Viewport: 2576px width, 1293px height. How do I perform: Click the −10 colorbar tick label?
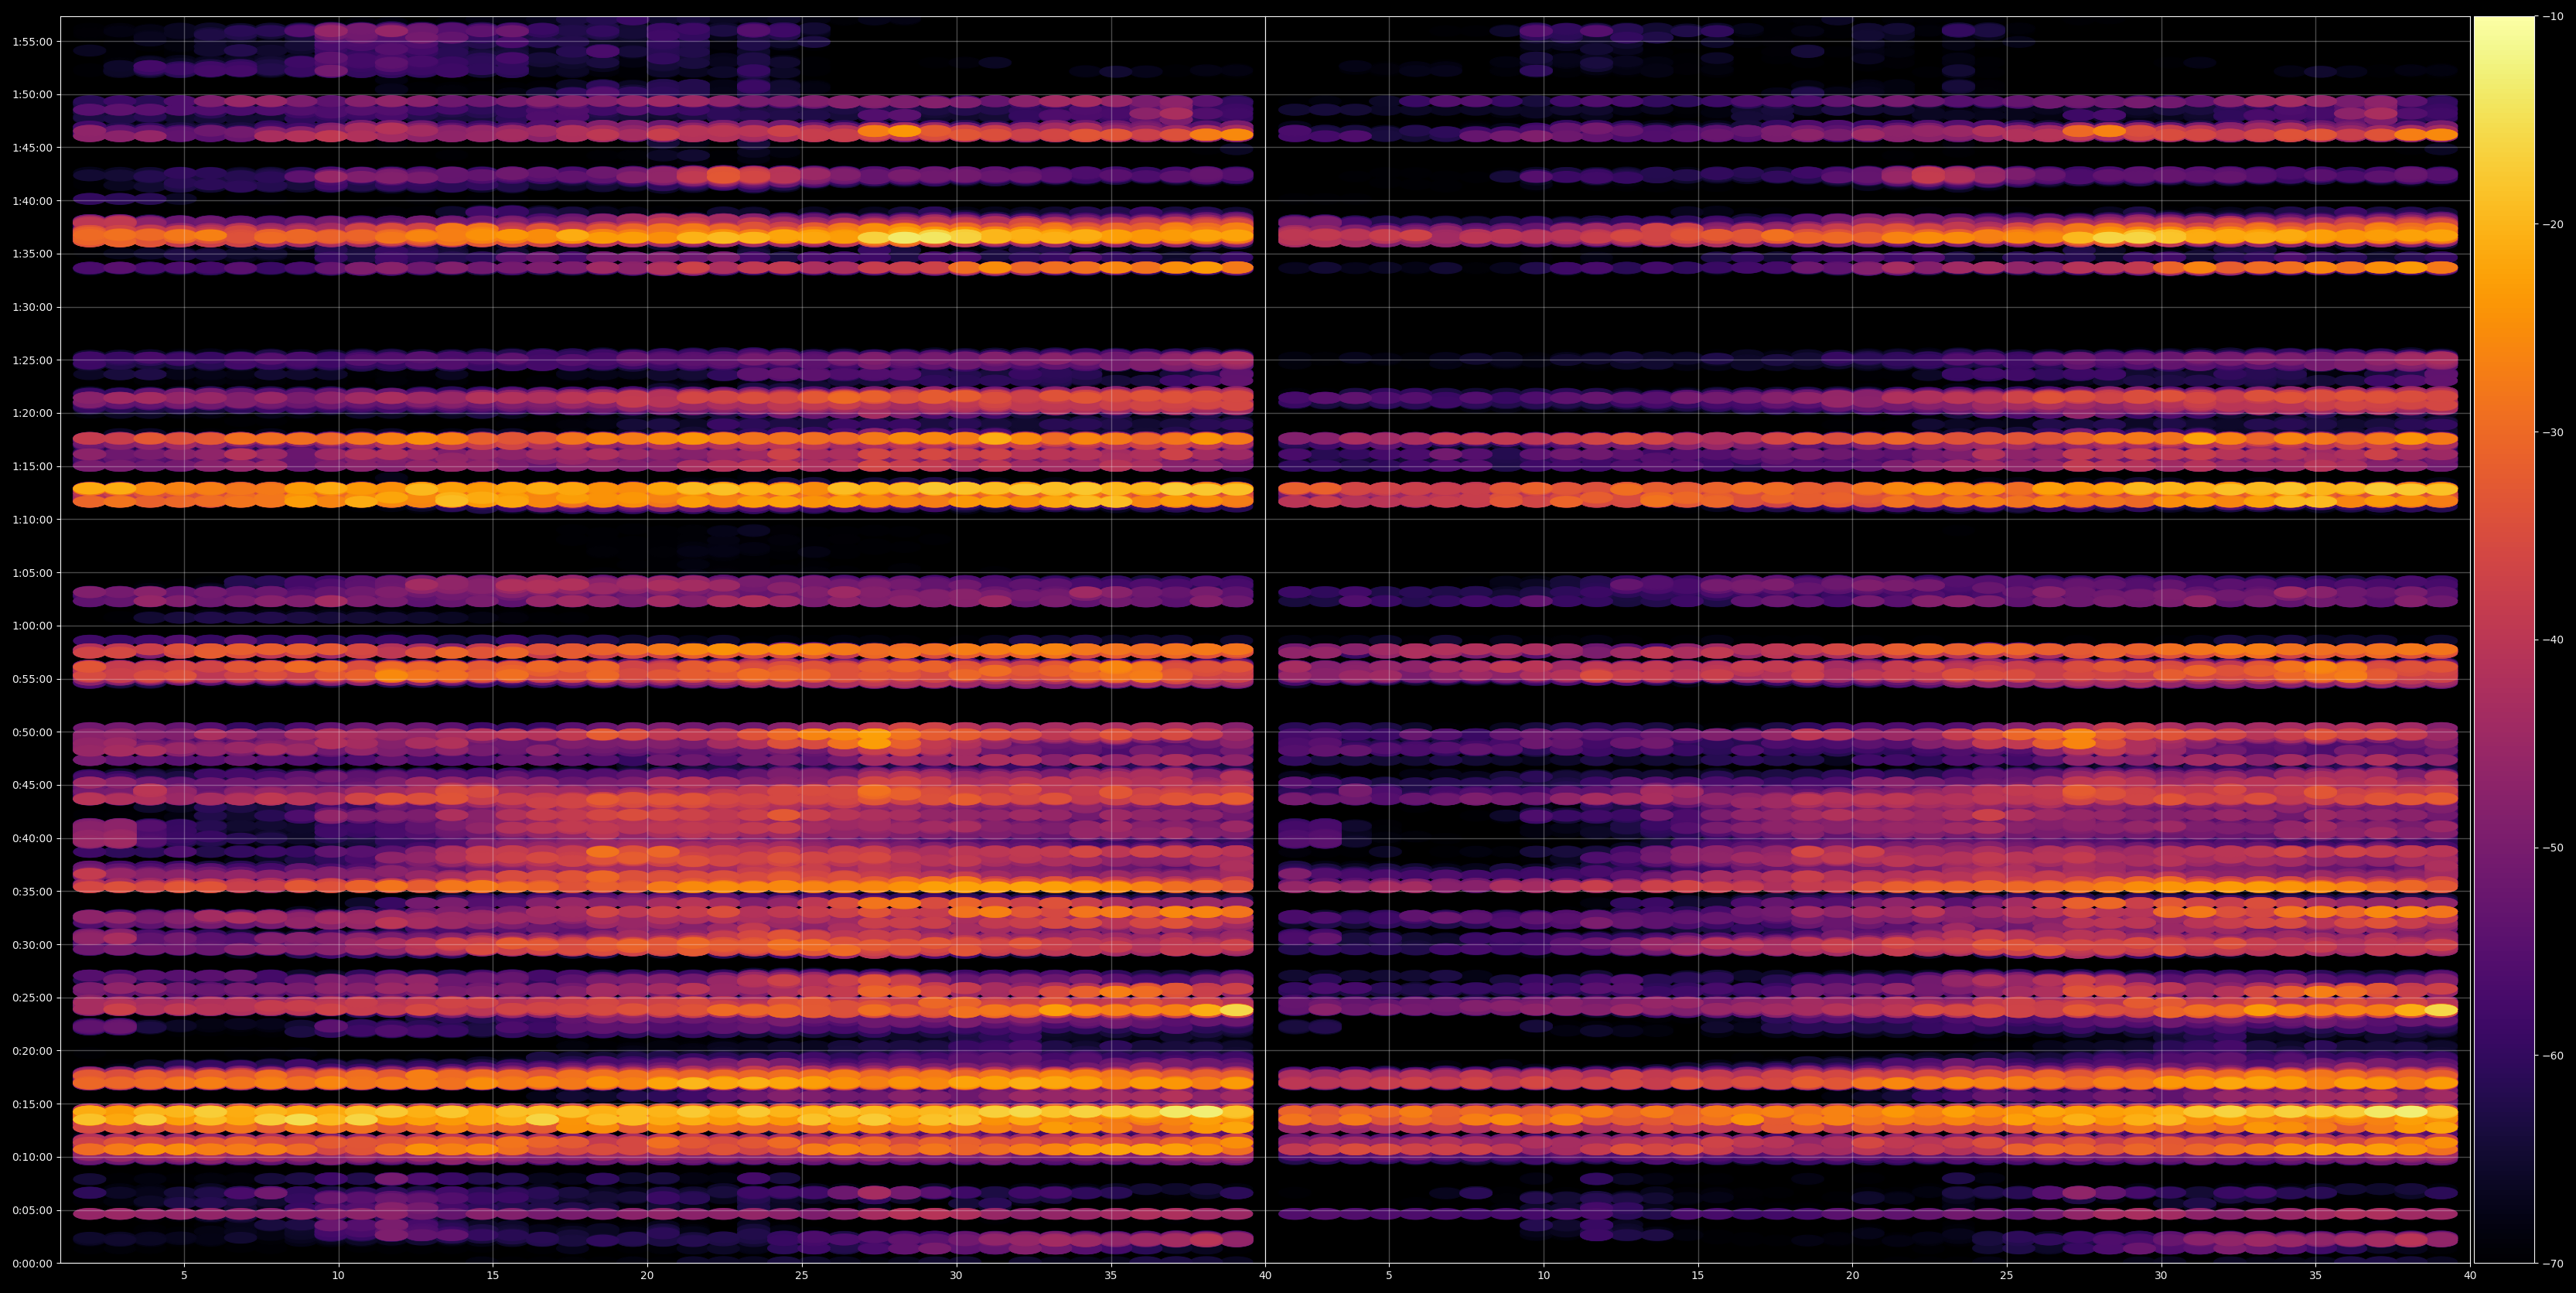coord(2553,16)
